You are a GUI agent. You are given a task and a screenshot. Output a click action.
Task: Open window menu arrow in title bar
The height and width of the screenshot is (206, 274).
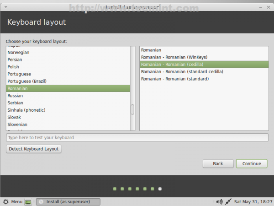[x=6, y=7]
